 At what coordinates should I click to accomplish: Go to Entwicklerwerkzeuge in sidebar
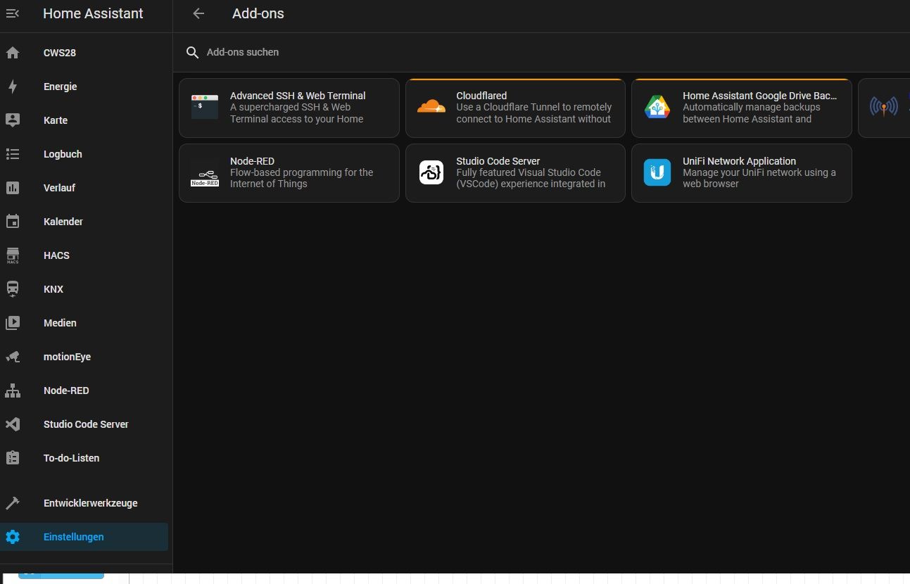90,503
